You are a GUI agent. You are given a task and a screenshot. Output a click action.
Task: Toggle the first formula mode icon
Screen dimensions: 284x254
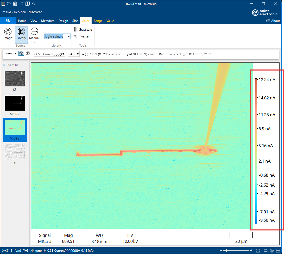click(21, 53)
